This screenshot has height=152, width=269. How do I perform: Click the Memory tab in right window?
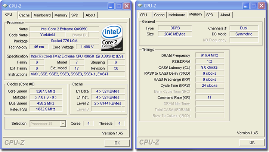click(196, 14)
